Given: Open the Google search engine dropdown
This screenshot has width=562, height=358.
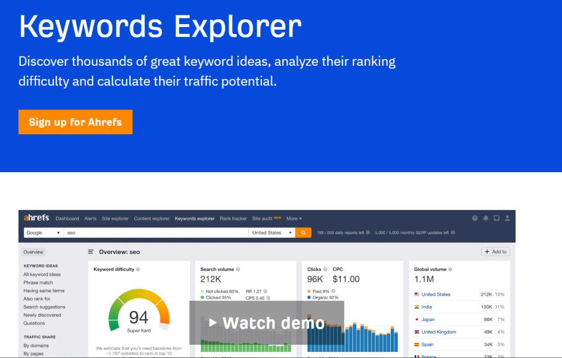Looking at the screenshot, I should (x=43, y=232).
